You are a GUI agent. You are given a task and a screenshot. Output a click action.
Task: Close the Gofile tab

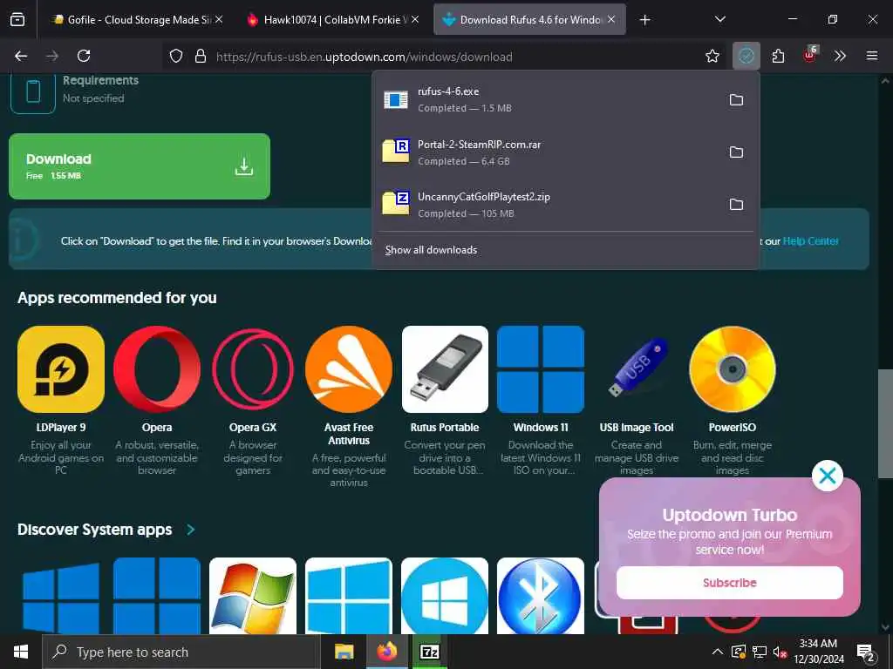[219, 20]
